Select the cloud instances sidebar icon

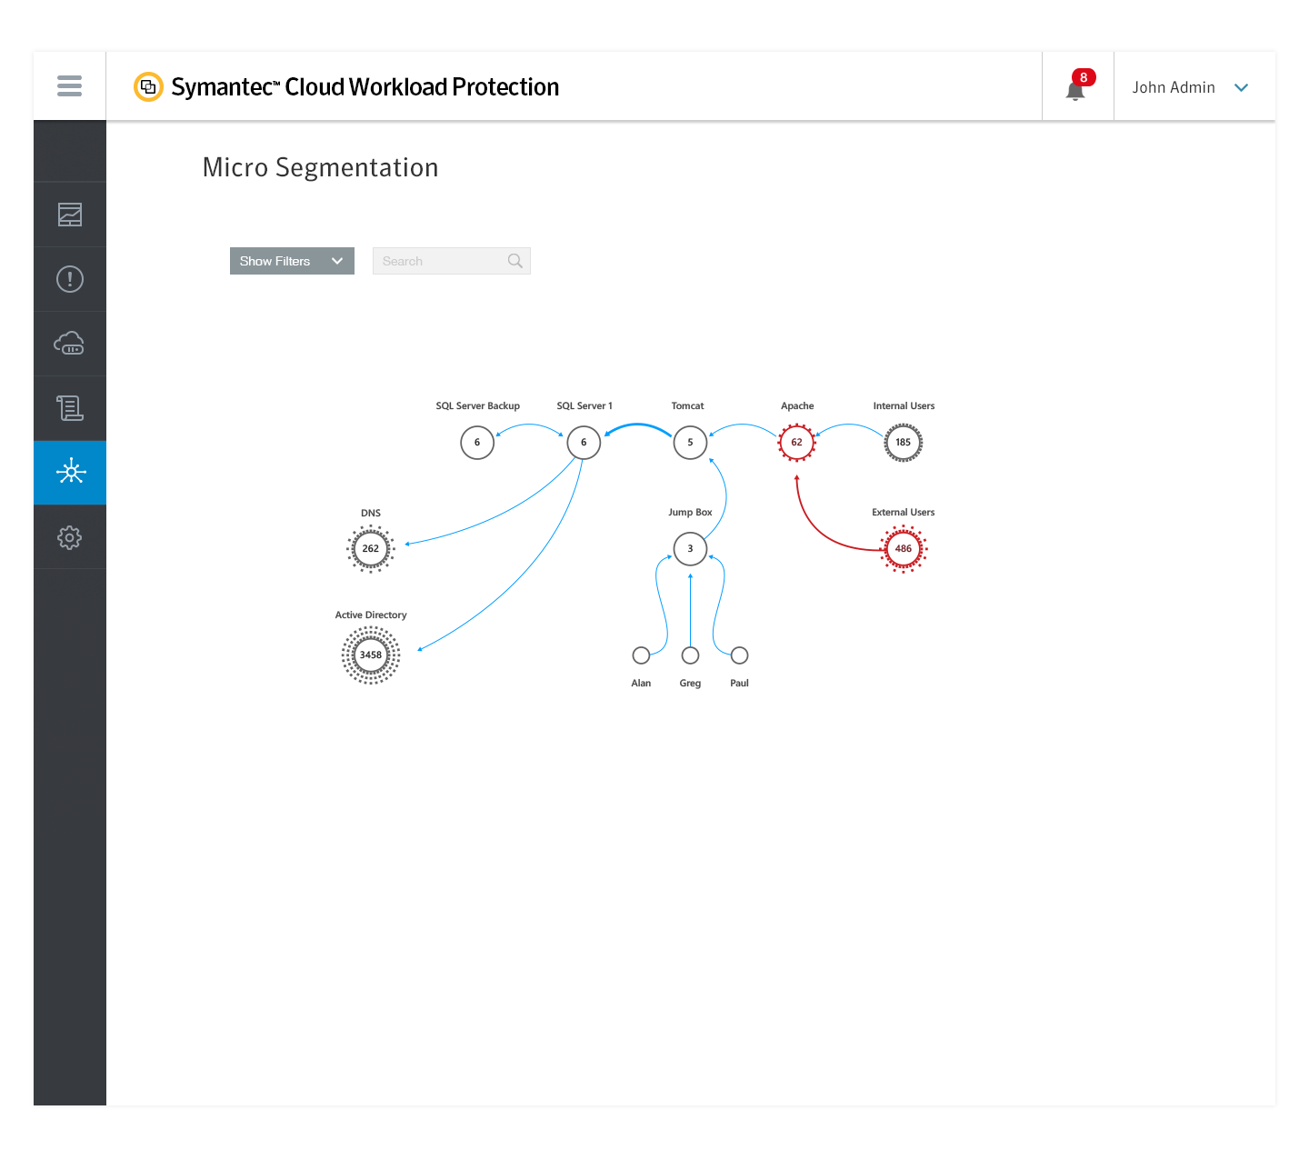click(x=70, y=344)
